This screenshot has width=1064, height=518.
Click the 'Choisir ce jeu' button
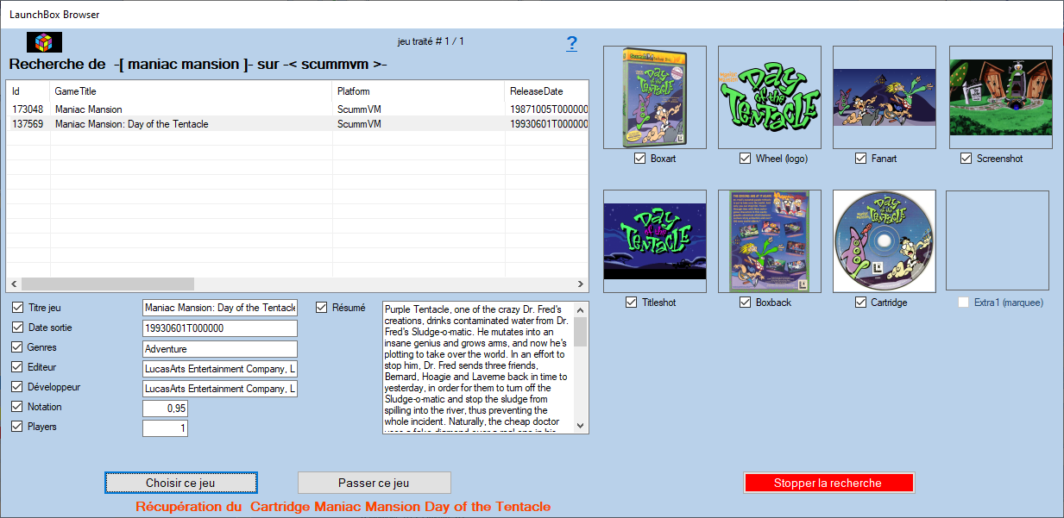click(x=180, y=483)
